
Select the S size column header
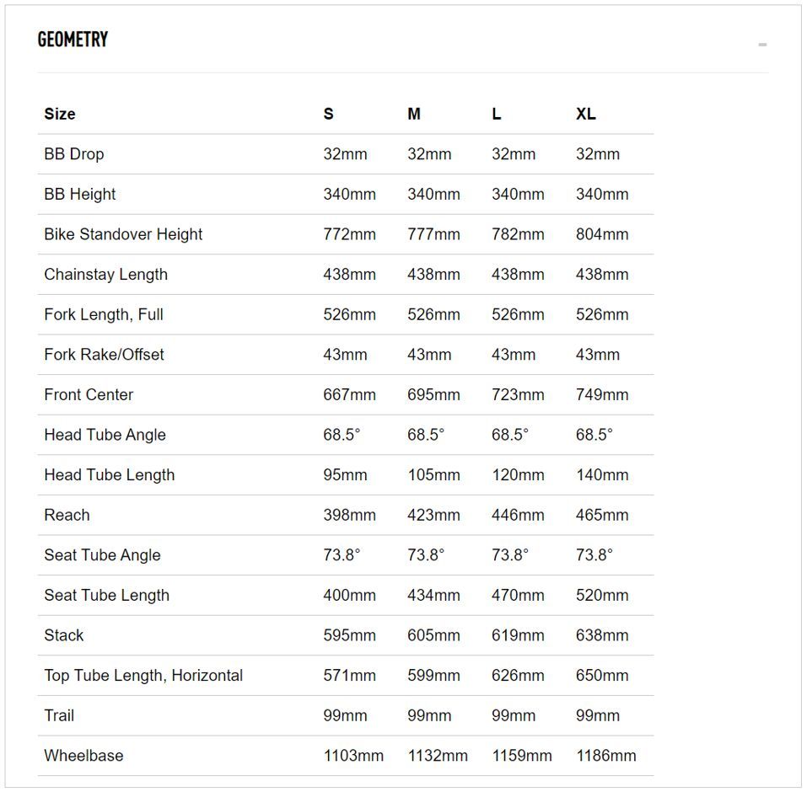328,114
